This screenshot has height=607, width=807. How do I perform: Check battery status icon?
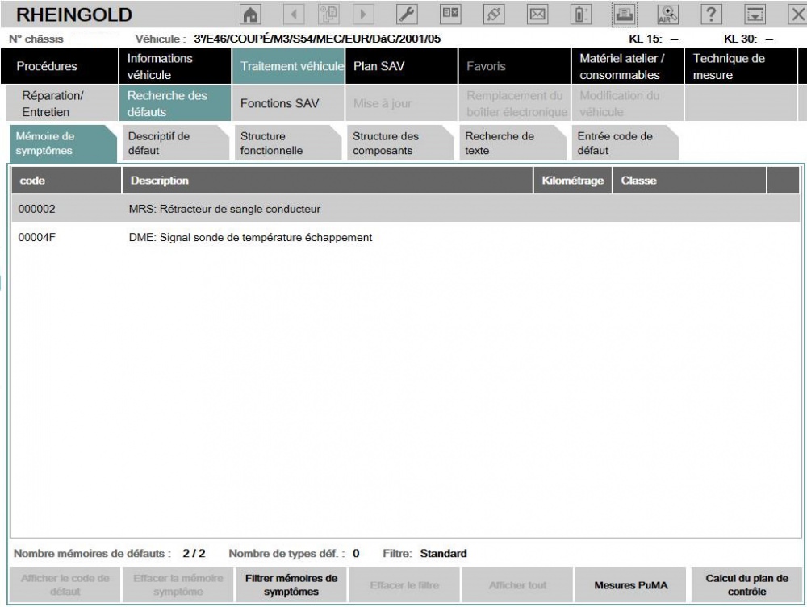(x=581, y=14)
